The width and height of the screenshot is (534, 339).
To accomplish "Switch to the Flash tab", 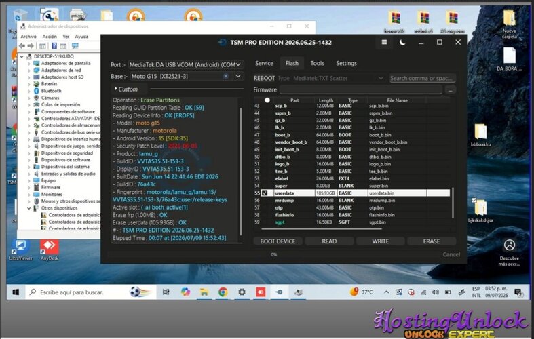I will pyautogui.click(x=292, y=63).
